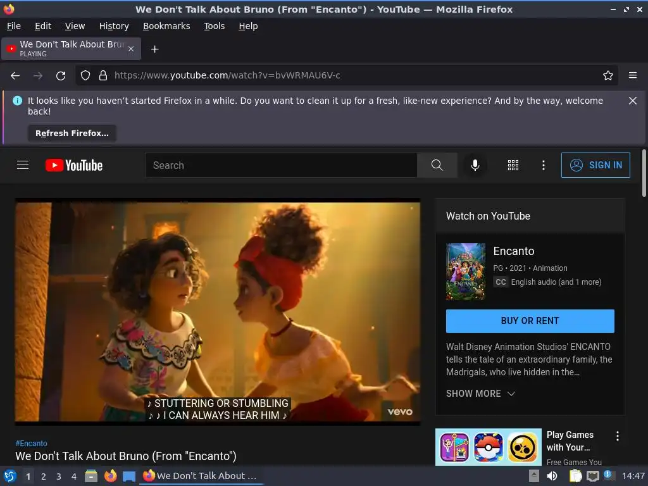Click the video player to pause
Screen dimensions: 648x486
point(218,312)
